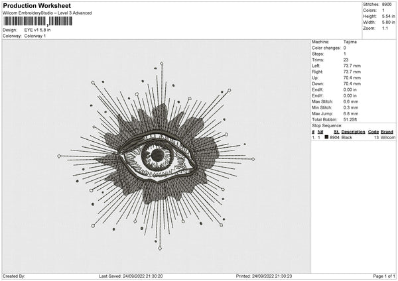This screenshot has height=281, width=398.
Task: Click the stitch count 8904 in stop sequence
Action: [334, 137]
